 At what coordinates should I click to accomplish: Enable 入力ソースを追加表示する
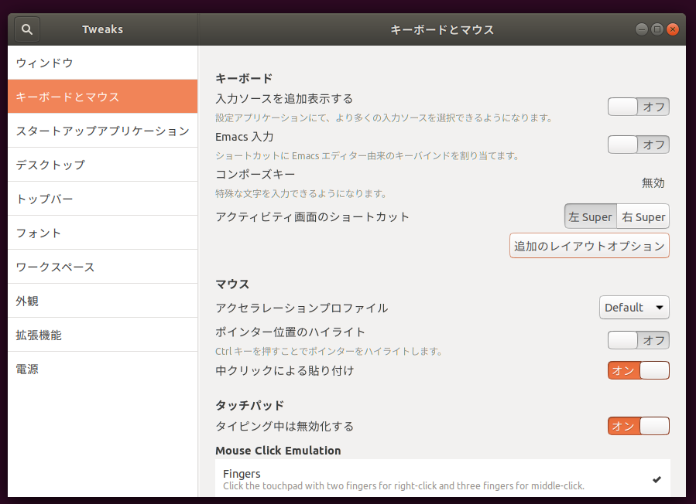pos(638,107)
